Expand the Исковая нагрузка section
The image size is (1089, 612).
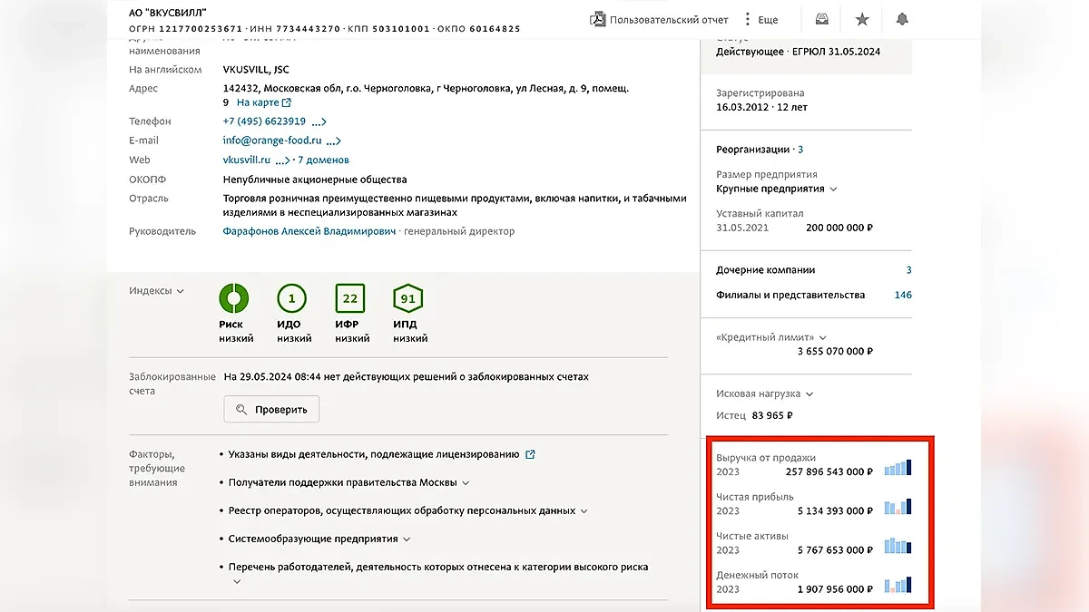tap(809, 394)
